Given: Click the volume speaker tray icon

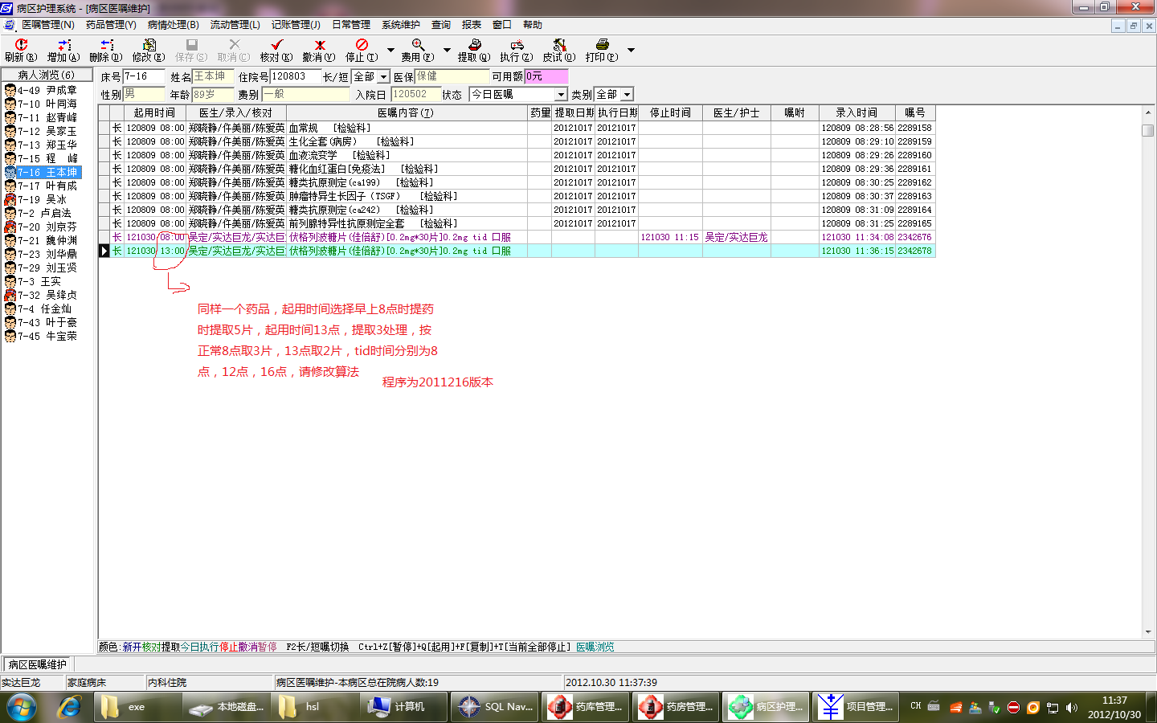Looking at the screenshot, I should tap(1072, 708).
